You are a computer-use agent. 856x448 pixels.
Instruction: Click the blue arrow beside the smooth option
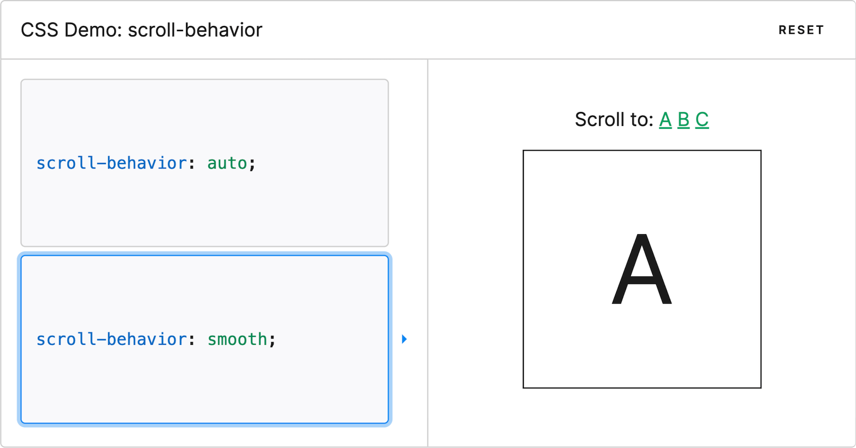click(x=404, y=339)
